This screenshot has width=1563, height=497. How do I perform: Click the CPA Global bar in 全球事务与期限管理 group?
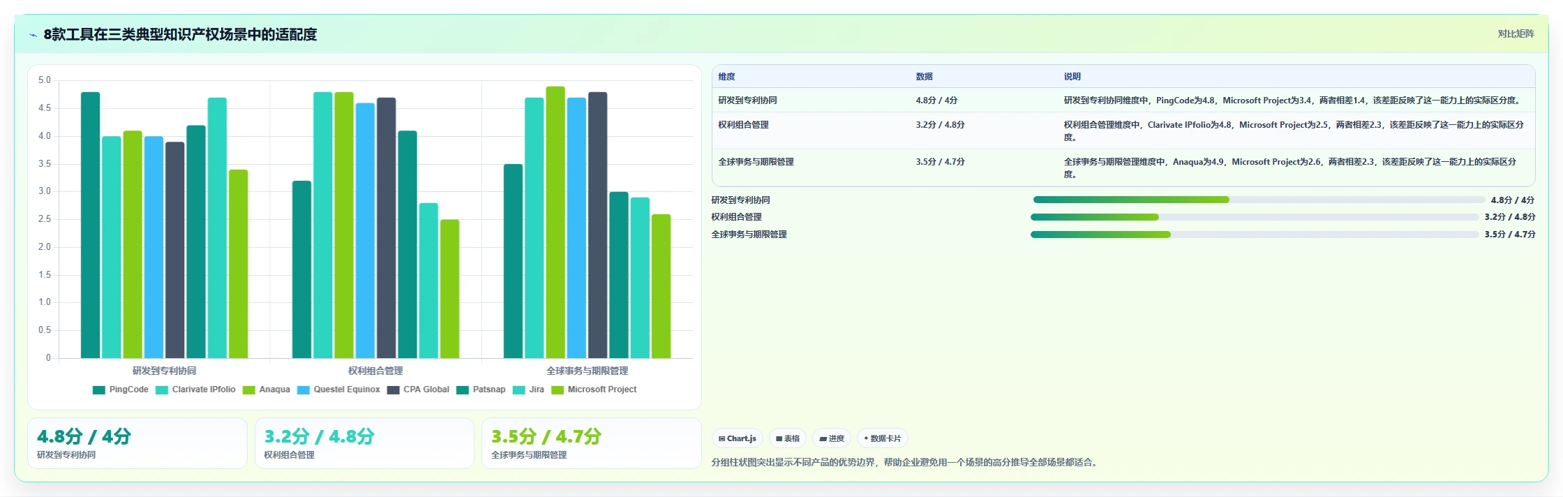[x=598, y=225]
